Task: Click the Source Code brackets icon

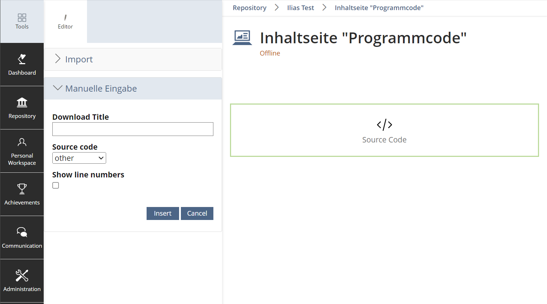Action: point(384,125)
